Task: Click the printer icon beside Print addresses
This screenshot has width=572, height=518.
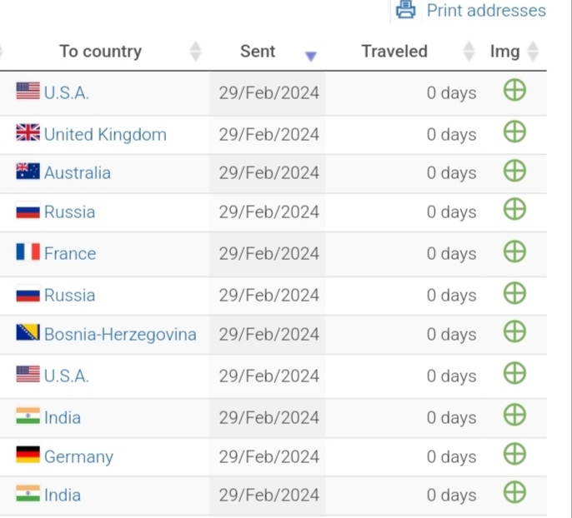Action: click(405, 10)
